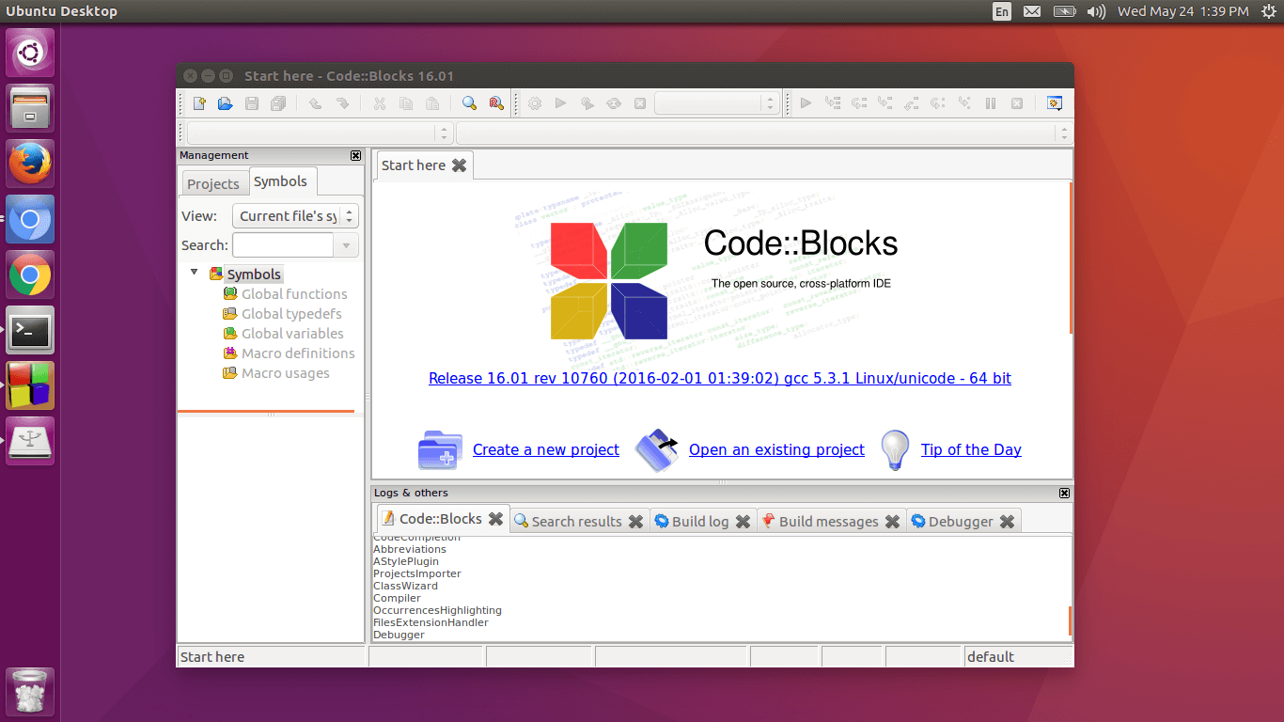Click the Open an existing project link
The width and height of the screenshot is (1284, 722).
(x=776, y=450)
